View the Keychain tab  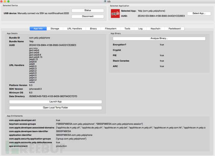pos(155,29)
